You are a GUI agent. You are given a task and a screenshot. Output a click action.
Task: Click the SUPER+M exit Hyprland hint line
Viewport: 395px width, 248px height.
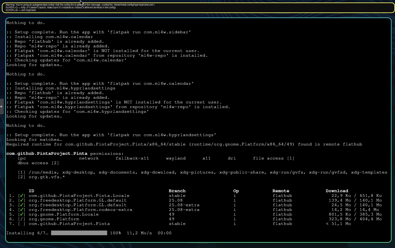click(21, 10)
